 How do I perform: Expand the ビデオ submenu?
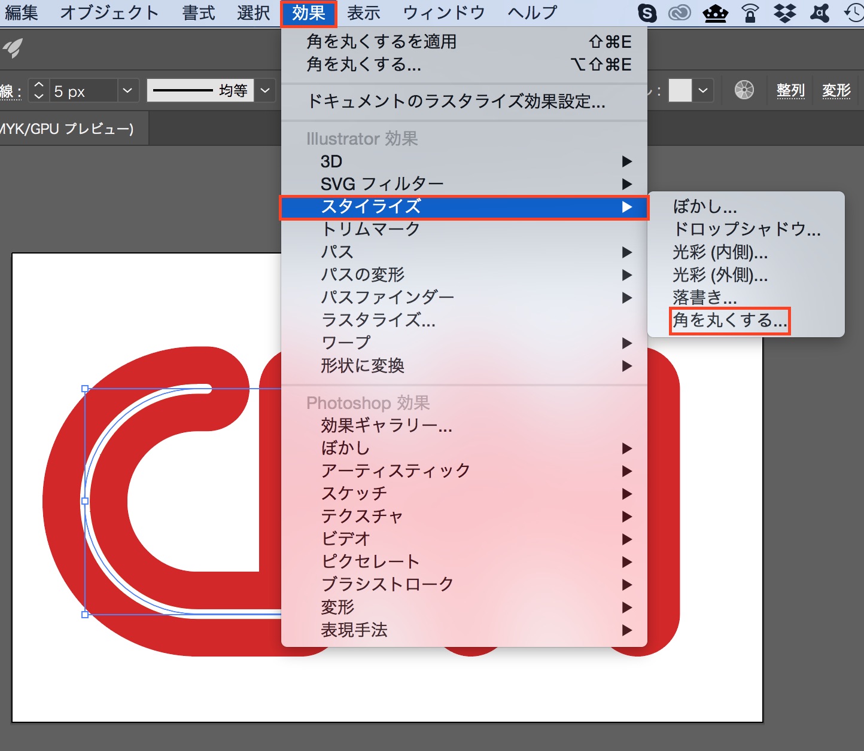(x=464, y=539)
